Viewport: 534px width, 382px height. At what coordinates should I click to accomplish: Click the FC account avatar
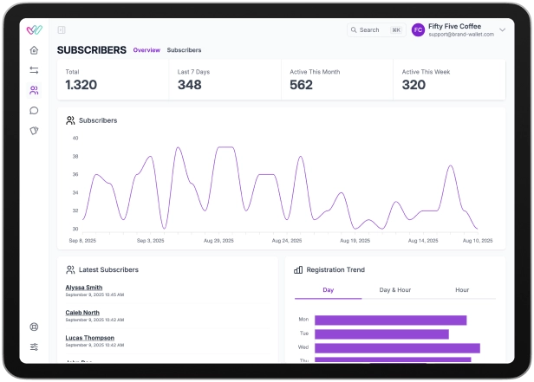point(418,30)
